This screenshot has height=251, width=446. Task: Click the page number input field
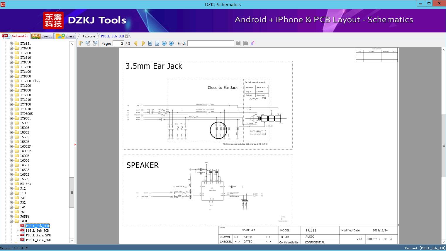point(118,43)
